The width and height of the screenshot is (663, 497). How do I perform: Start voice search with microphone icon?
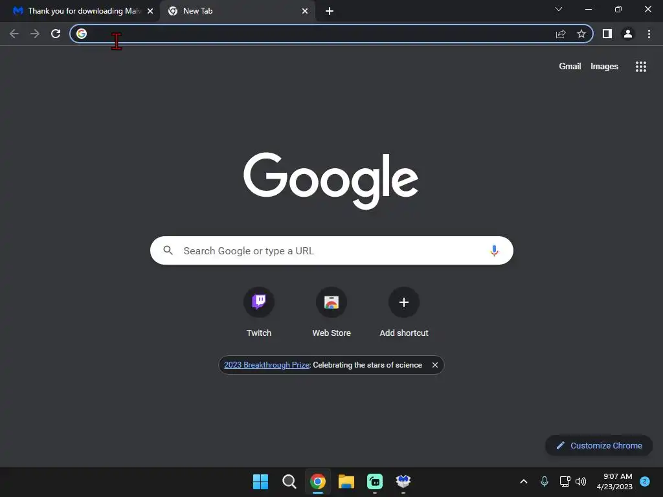(494, 250)
